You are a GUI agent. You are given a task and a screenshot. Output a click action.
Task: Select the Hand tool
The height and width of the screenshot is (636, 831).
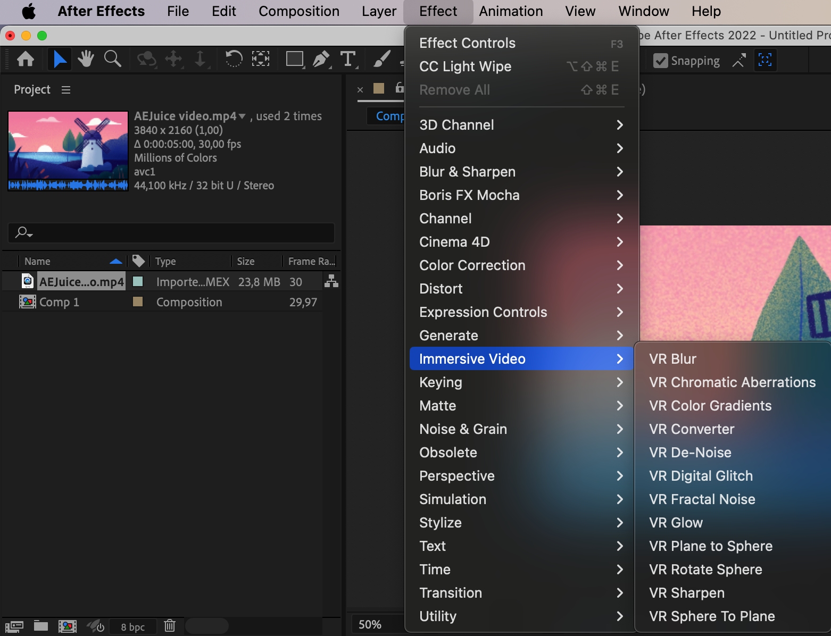[x=86, y=59]
